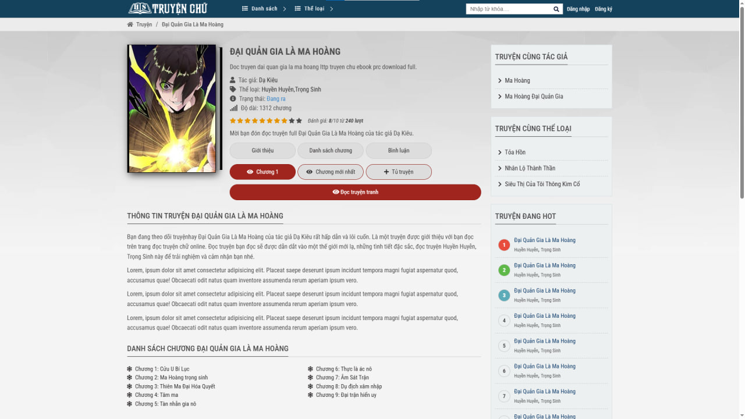Expand the Thể loại menu

click(314, 9)
